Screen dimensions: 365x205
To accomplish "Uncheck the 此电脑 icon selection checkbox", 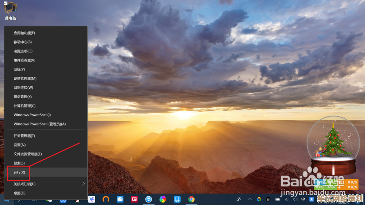I will click(x=5, y=3).
